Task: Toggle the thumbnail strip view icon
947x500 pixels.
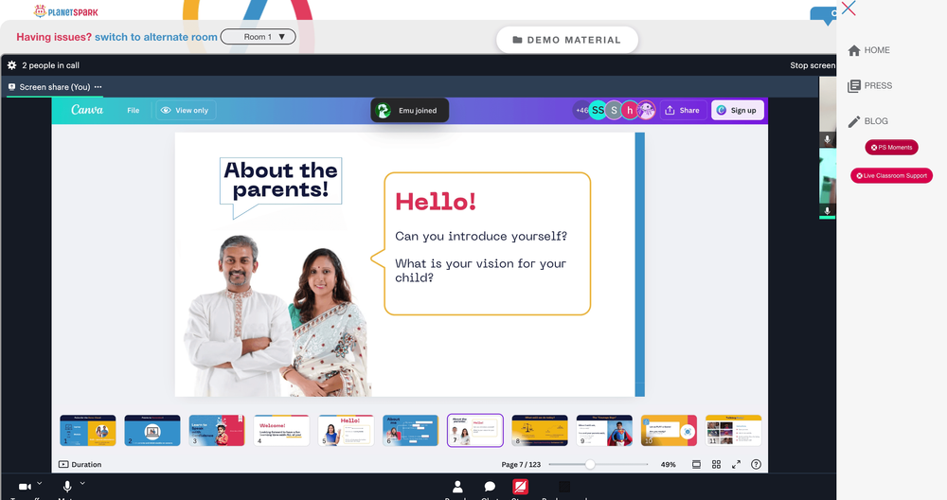Action: pyautogui.click(x=696, y=464)
